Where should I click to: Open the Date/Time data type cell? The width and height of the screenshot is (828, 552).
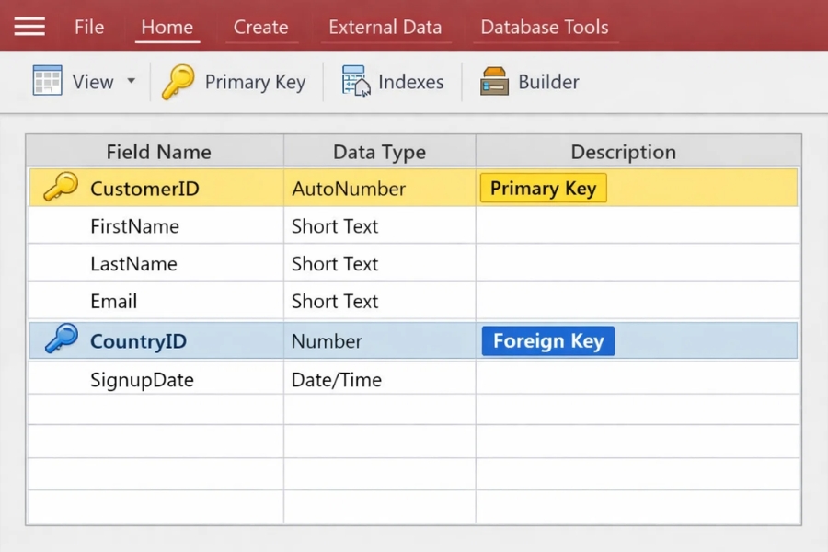coord(379,380)
